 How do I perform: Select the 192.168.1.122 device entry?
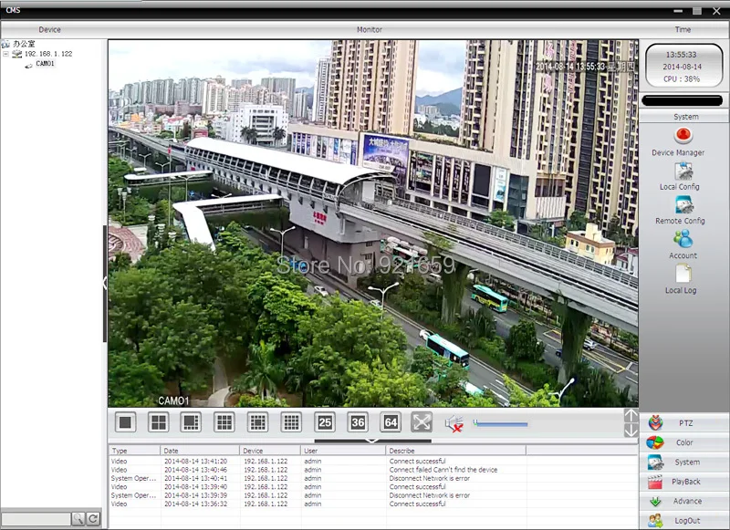[48, 54]
